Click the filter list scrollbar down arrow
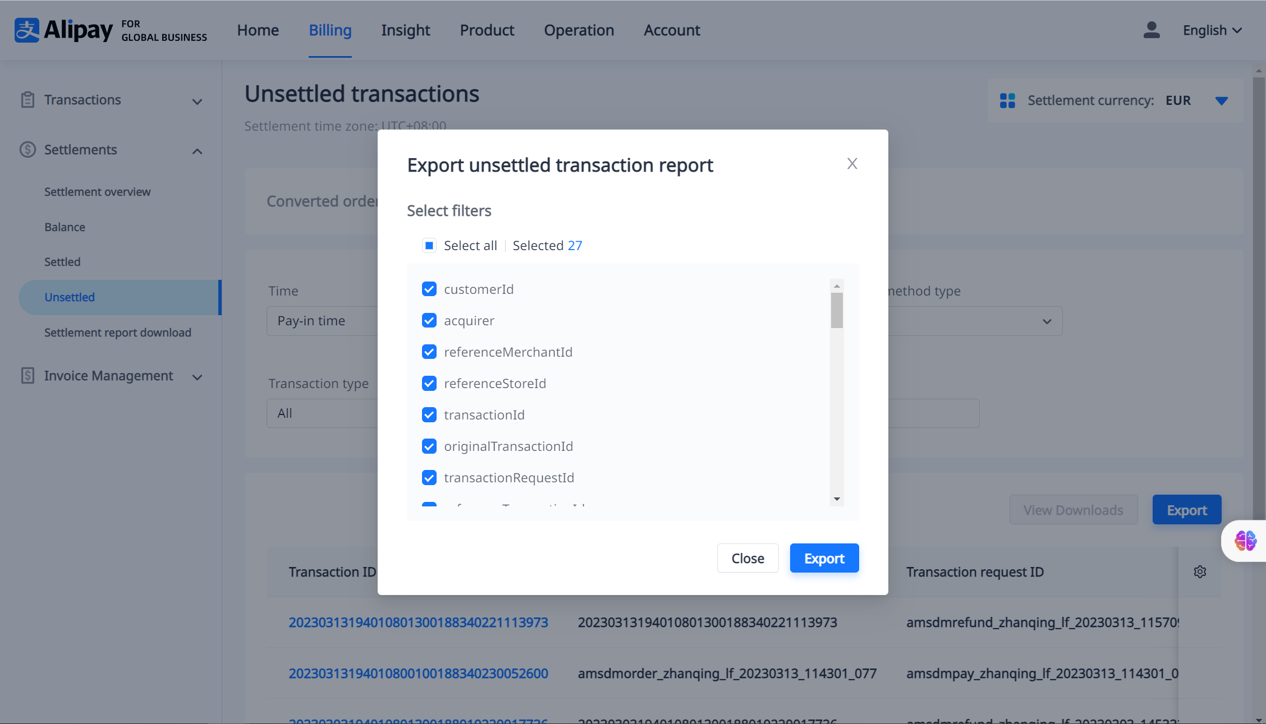1266x724 pixels. (x=837, y=499)
